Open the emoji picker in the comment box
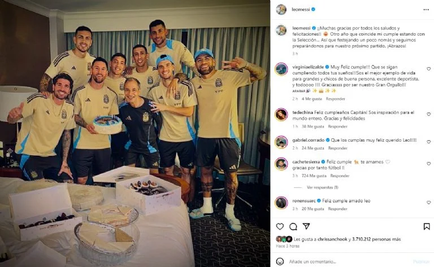Screen dimensions: 434x267 280,261
